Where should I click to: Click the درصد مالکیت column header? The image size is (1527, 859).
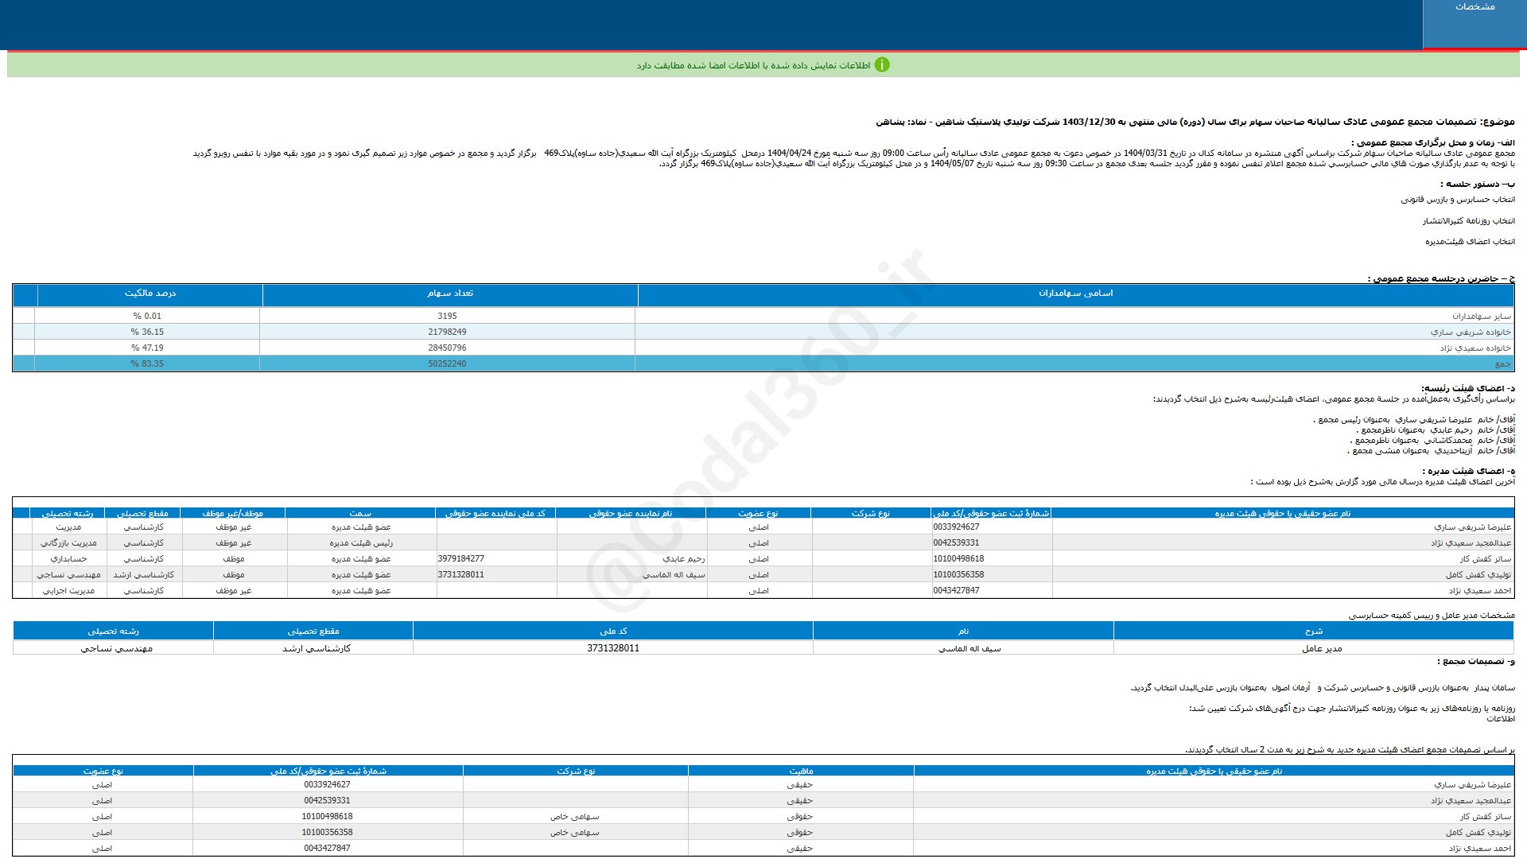[x=150, y=293]
